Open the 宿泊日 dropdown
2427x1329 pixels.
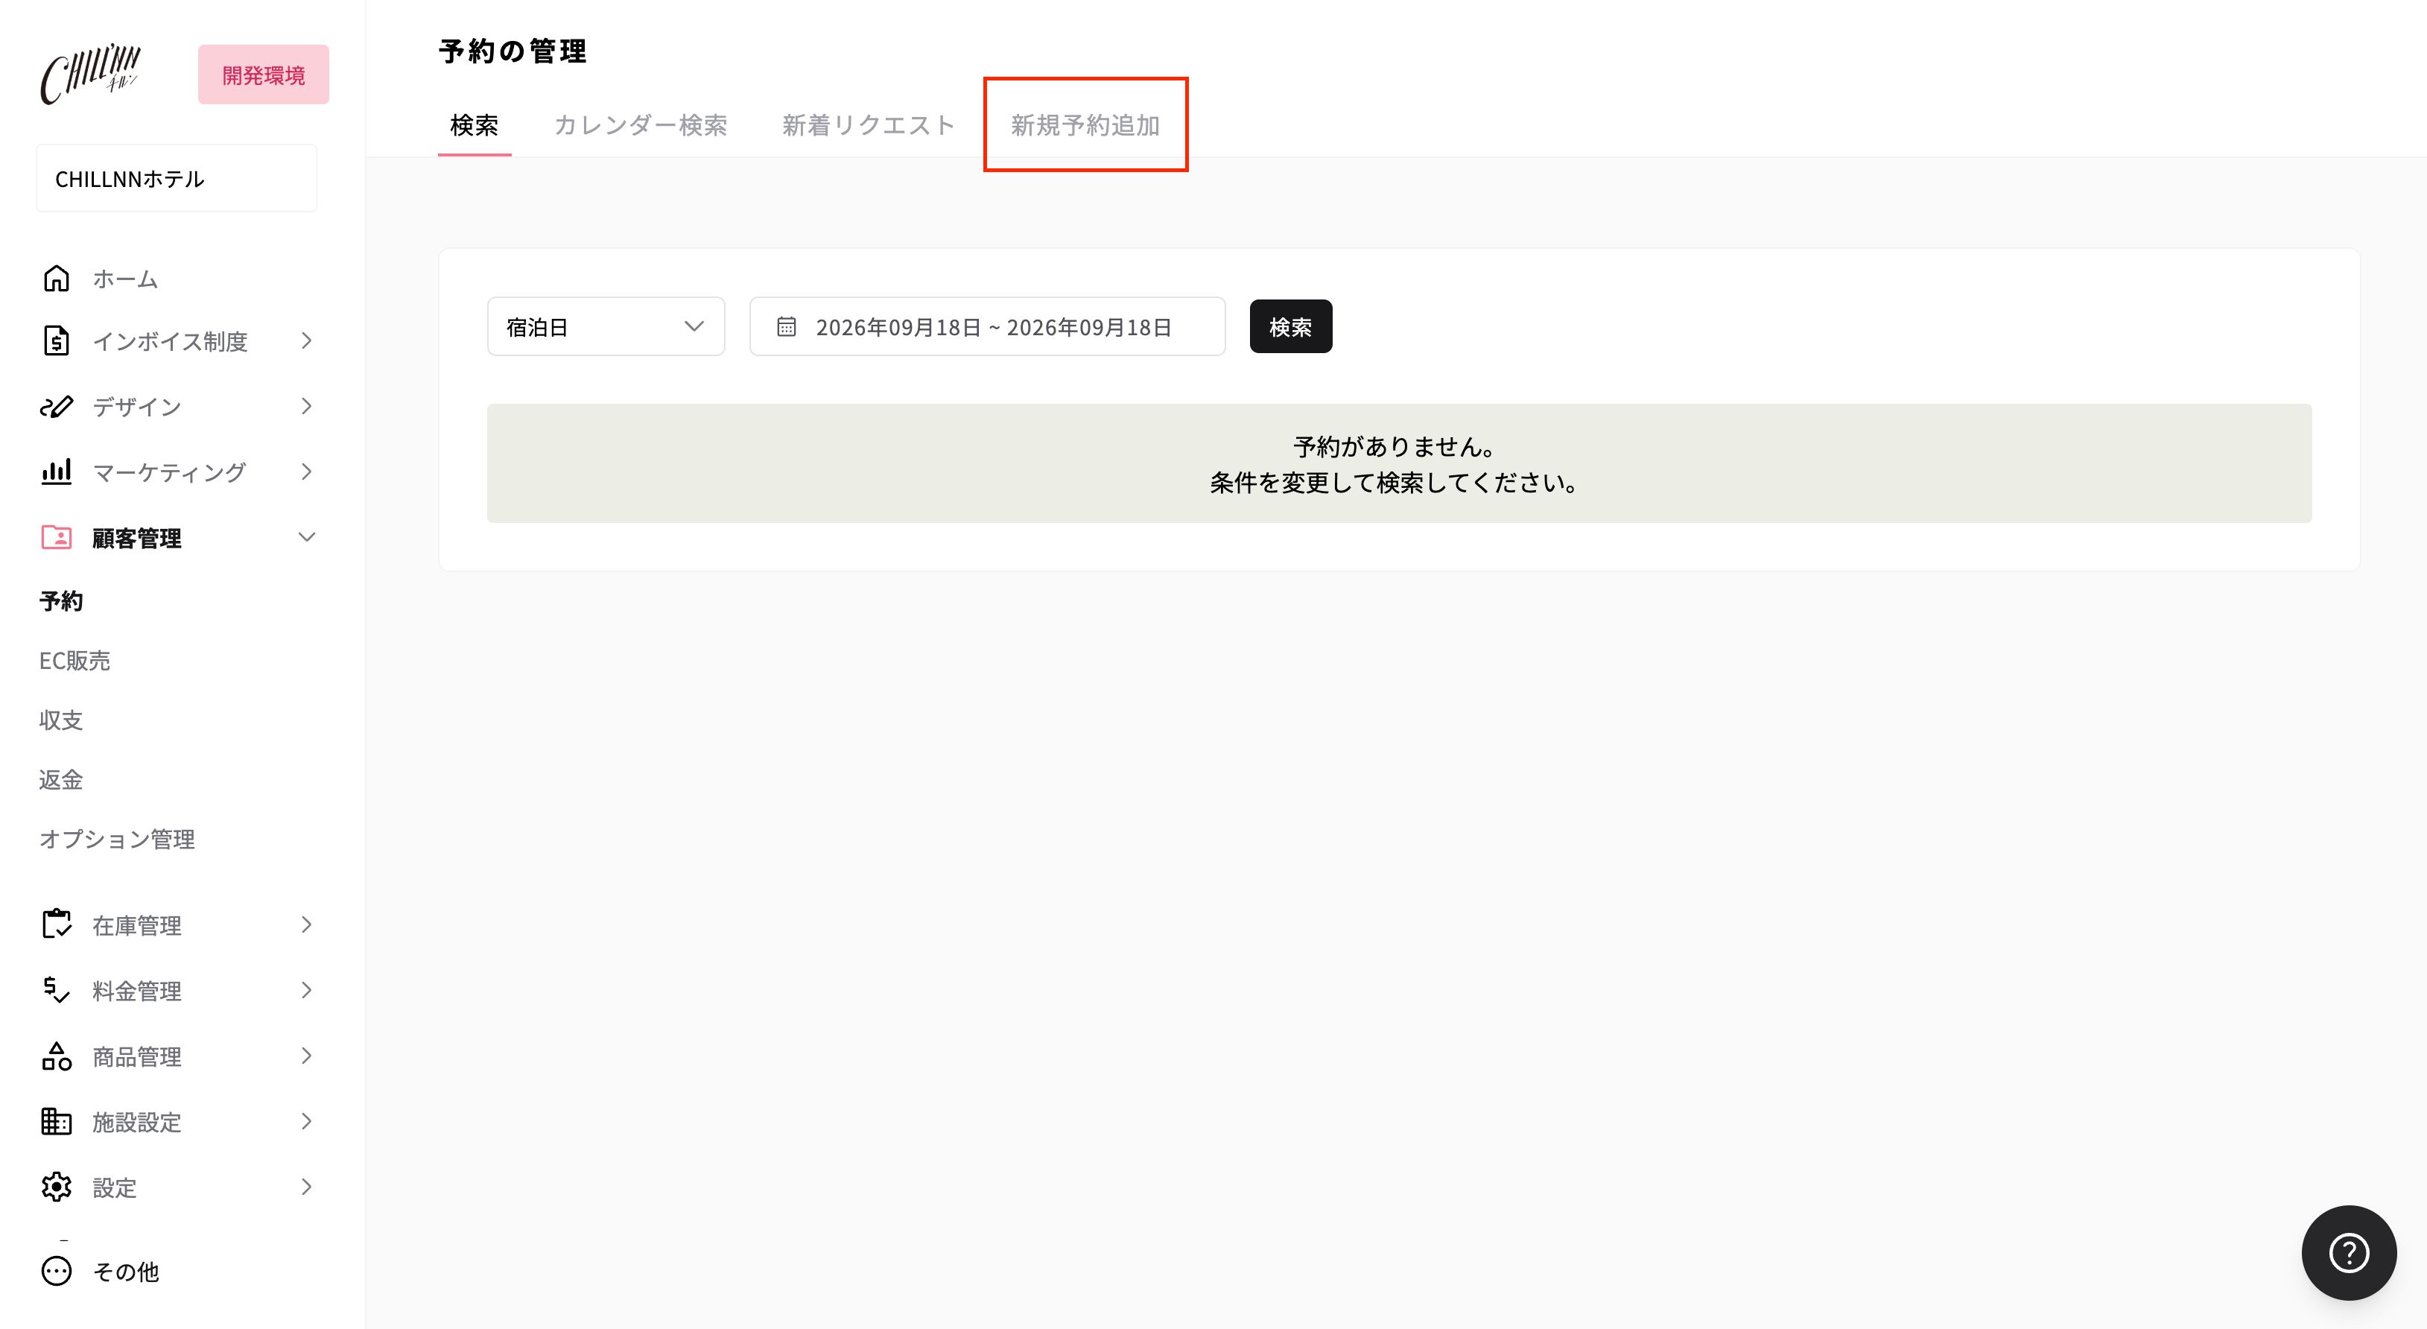pos(606,327)
